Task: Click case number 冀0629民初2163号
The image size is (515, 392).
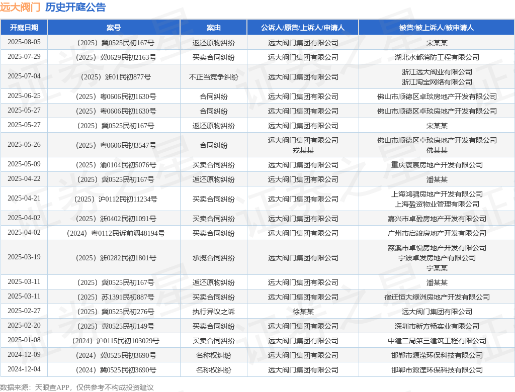Action: click(x=116, y=57)
